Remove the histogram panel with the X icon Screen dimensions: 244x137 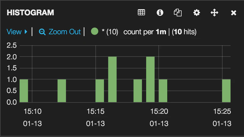(x=234, y=13)
